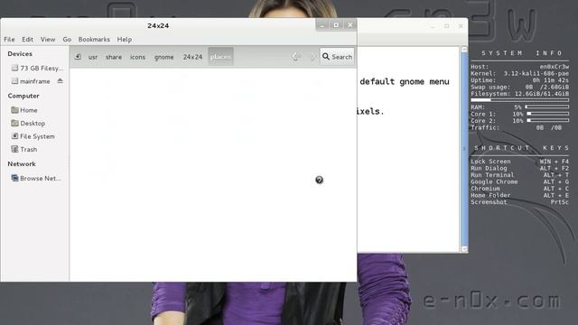Select the places path segment
Screen dimensions: 578x325
(220, 57)
